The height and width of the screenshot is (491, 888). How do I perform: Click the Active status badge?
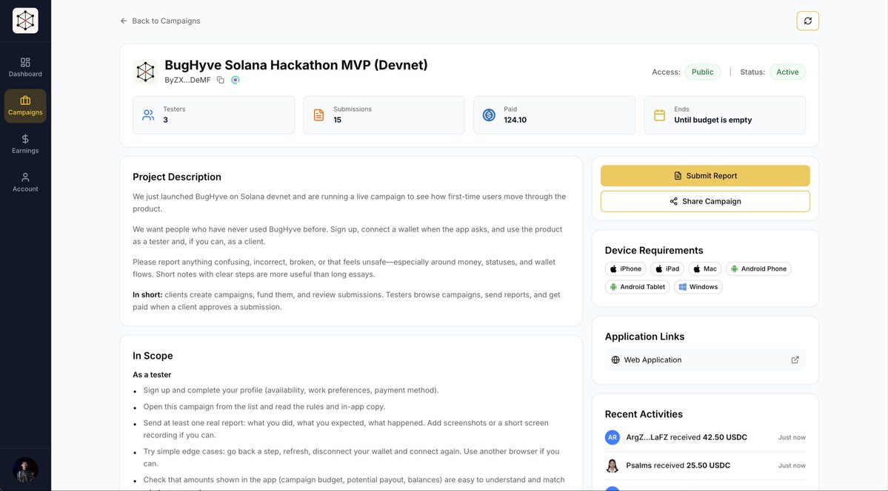tap(787, 72)
